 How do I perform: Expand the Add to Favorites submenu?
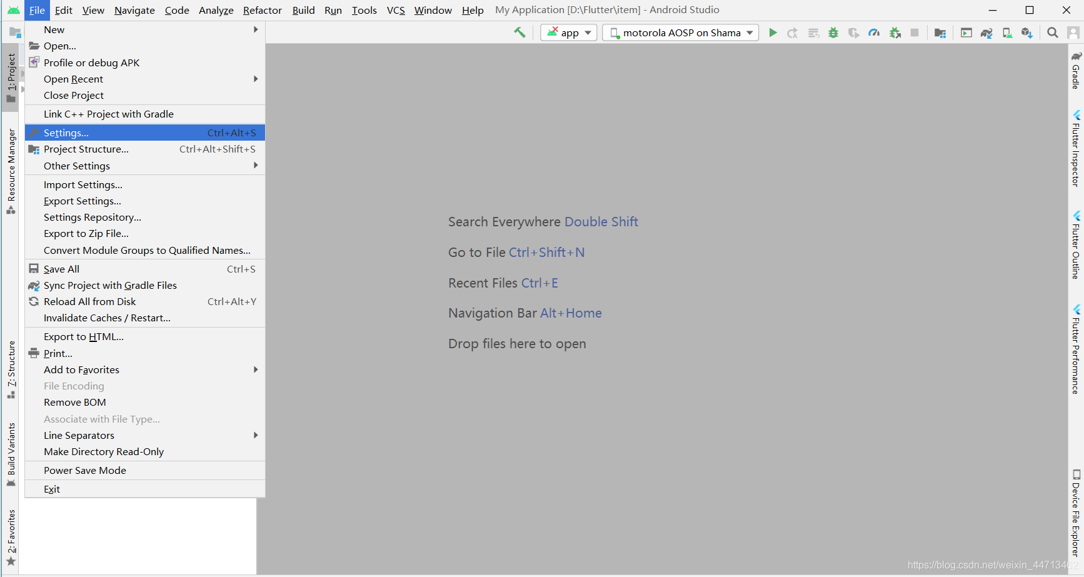coord(145,369)
